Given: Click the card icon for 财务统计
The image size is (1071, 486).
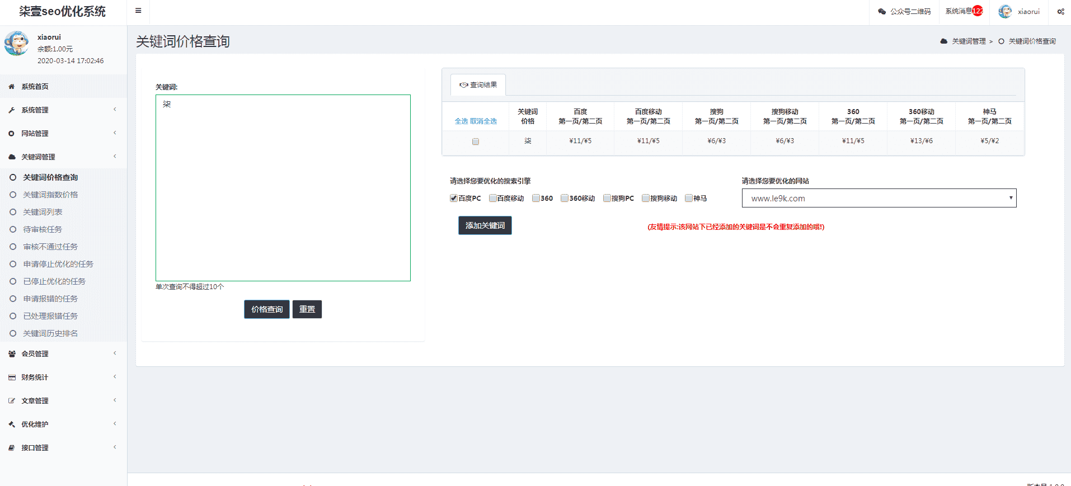Looking at the screenshot, I should click(x=12, y=378).
